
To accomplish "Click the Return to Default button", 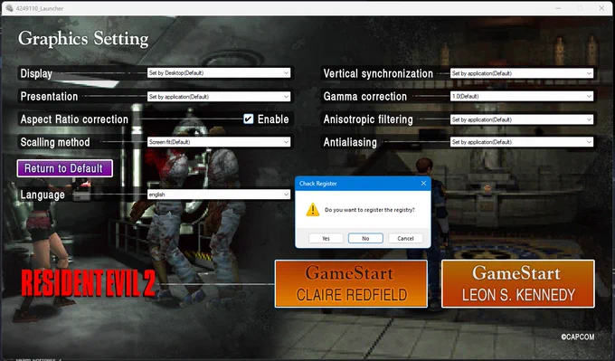I will pos(65,168).
